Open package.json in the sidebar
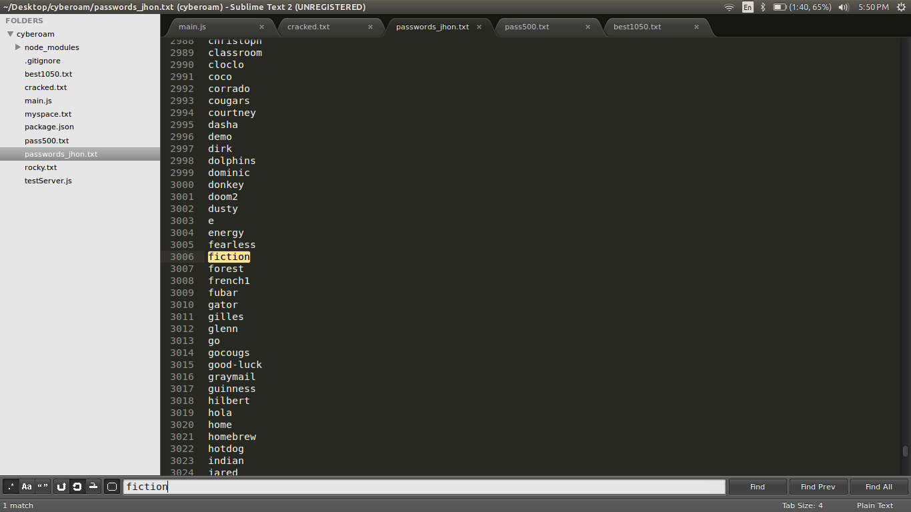 [x=49, y=127]
